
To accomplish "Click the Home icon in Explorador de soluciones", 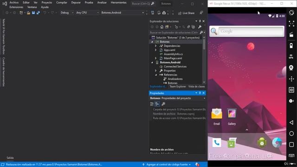I will click(162, 27).
